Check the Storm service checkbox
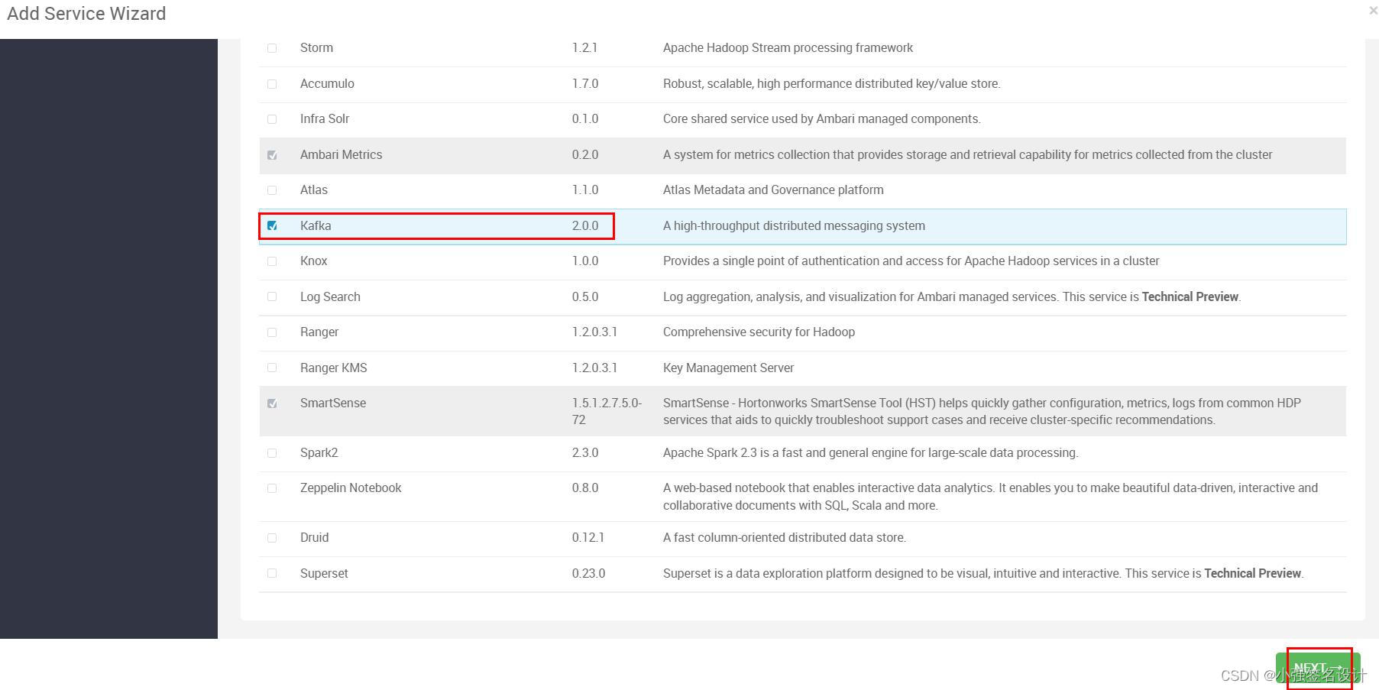This screenshot has width=1379, height=690. tap(272, 48)
